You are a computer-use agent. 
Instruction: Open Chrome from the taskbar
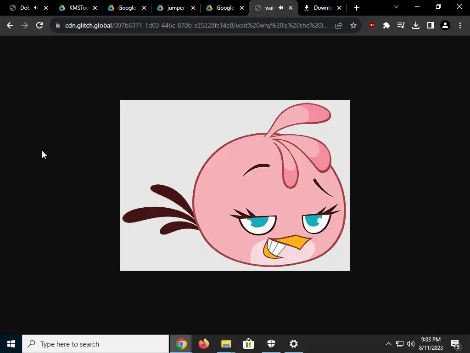tap(181, 344)
